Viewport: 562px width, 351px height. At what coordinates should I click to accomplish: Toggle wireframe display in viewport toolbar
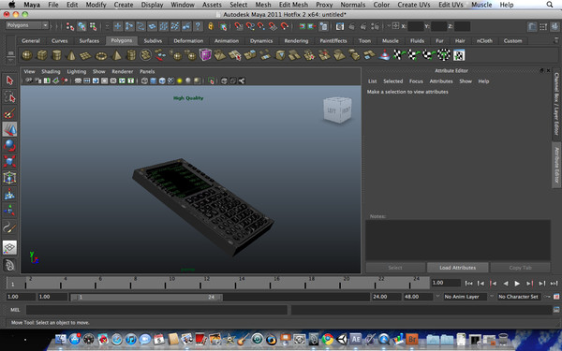(144, 80)
